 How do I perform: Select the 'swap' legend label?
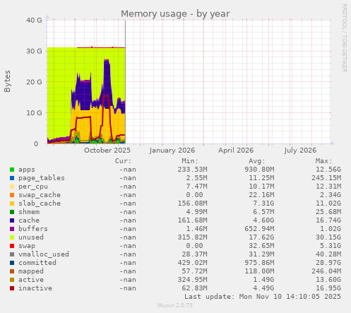tap(27, 246)
